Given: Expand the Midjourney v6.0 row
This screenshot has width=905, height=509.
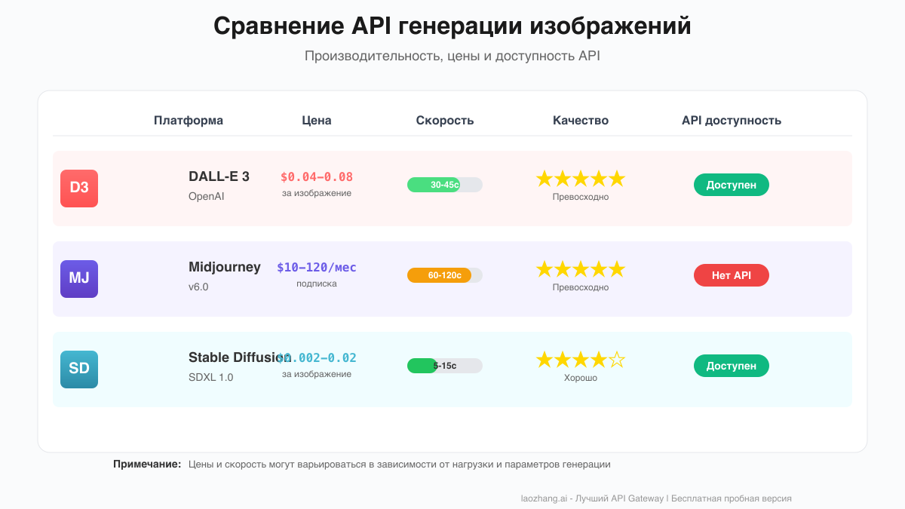Looking at the screenshot, I should coord(452,279).
